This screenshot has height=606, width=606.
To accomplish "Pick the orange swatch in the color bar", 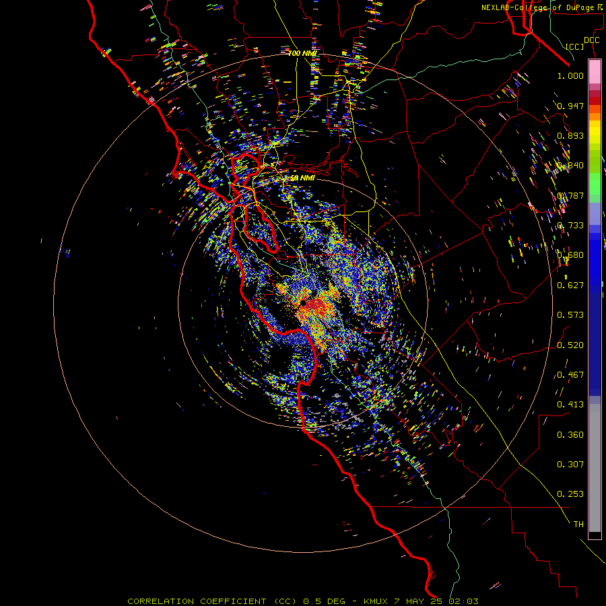I will tap(595, 116).
